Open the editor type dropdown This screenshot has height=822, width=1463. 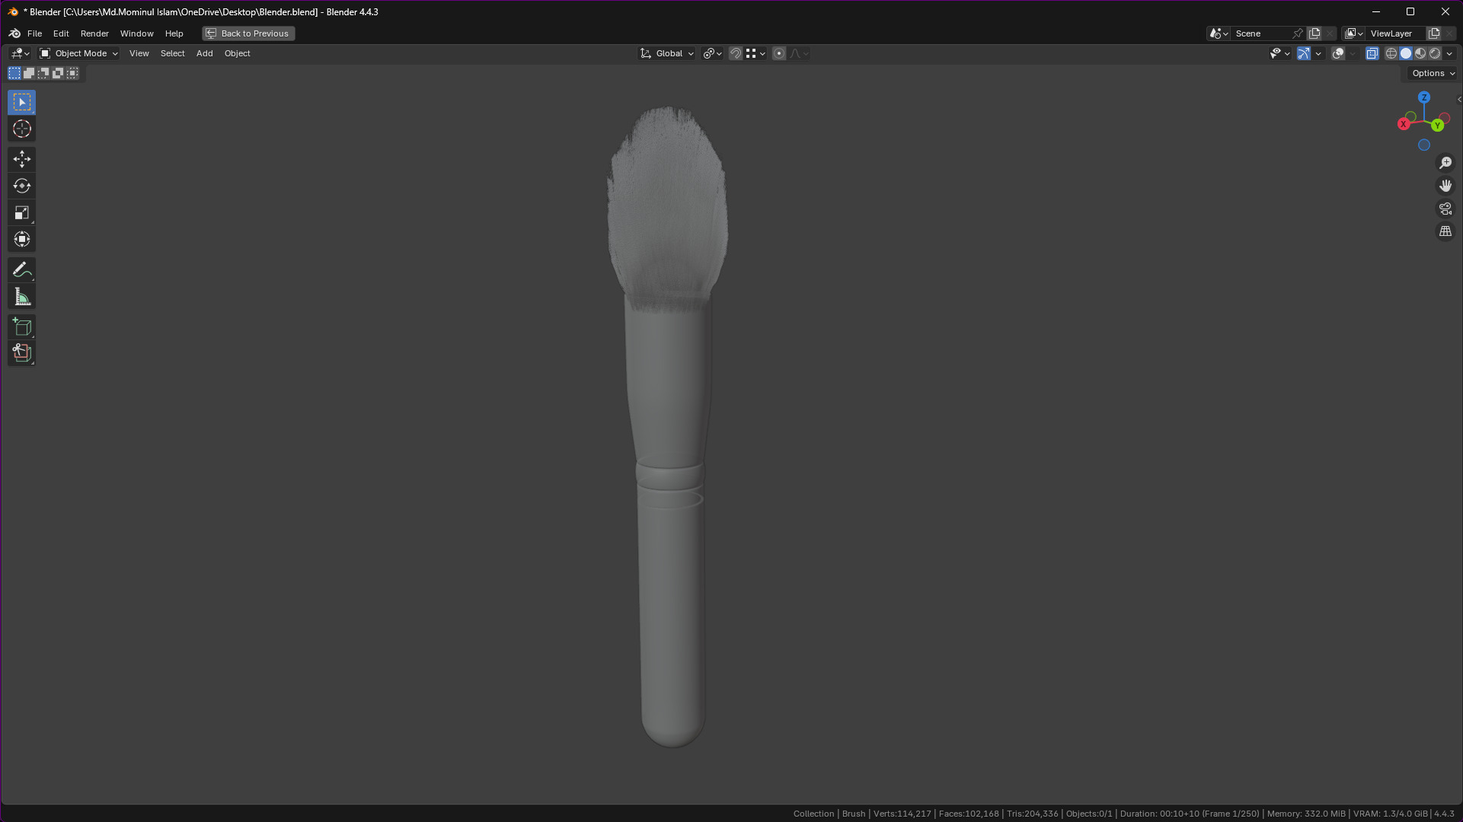20,53
